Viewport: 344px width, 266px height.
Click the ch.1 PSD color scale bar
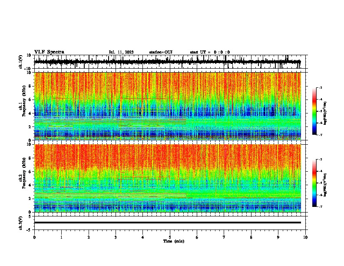pyautogui.click(x=314, y=111)
